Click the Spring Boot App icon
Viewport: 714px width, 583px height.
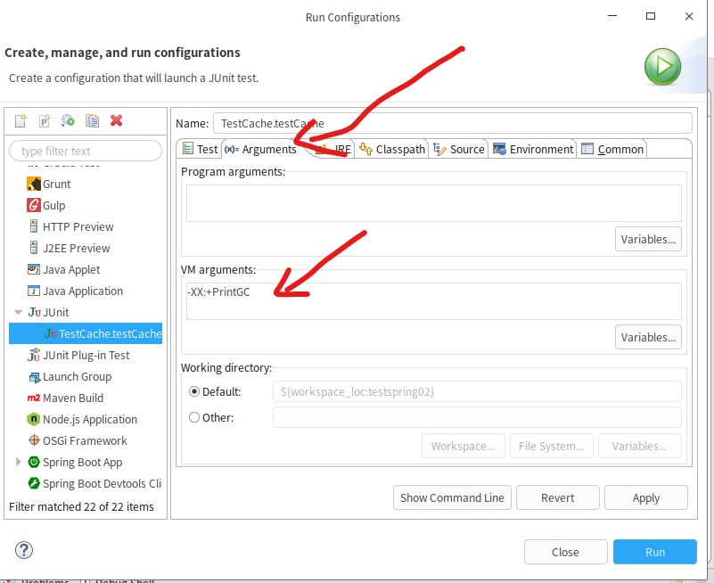pos(34,462)
